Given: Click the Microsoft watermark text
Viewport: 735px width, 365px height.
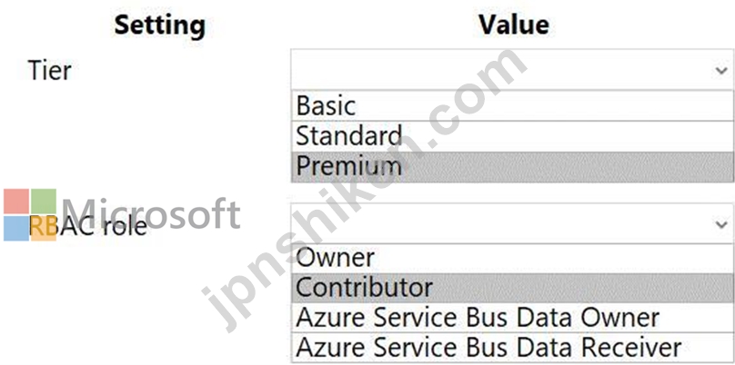Looking at the screenshot, I should coord(151,214).
